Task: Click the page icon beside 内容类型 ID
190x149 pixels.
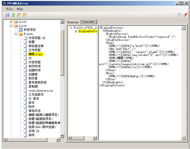Action: [x=25, y=38]
